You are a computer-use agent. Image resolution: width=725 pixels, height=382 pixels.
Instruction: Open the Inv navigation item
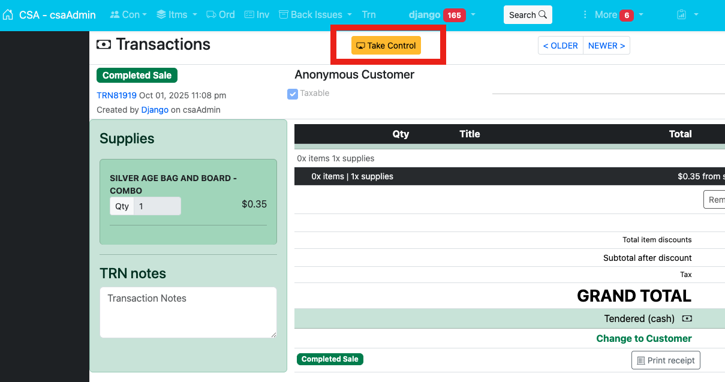tap(257, 15)
